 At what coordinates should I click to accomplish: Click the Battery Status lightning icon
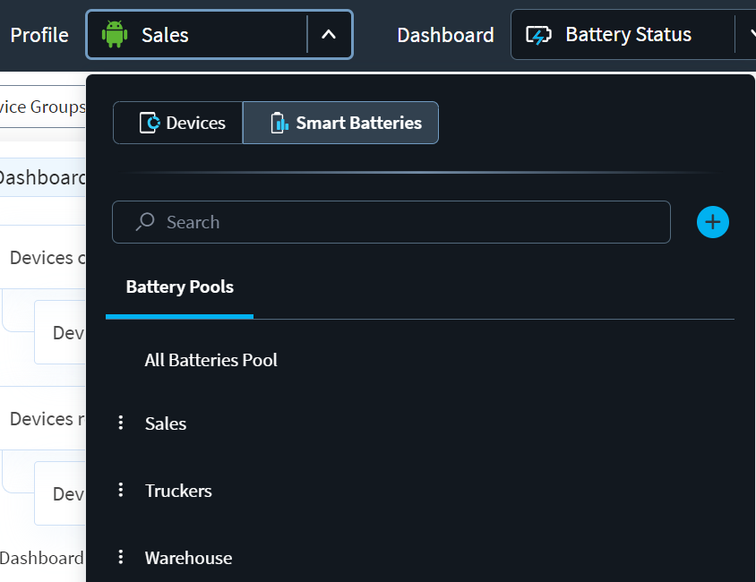[x=538, y=34]
